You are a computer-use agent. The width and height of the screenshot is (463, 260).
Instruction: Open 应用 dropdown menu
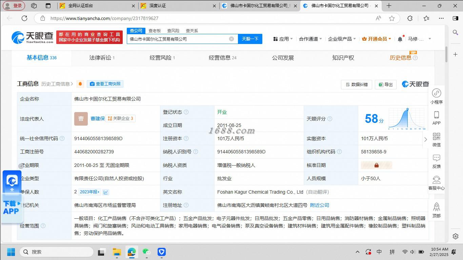[x=283, y=39]
